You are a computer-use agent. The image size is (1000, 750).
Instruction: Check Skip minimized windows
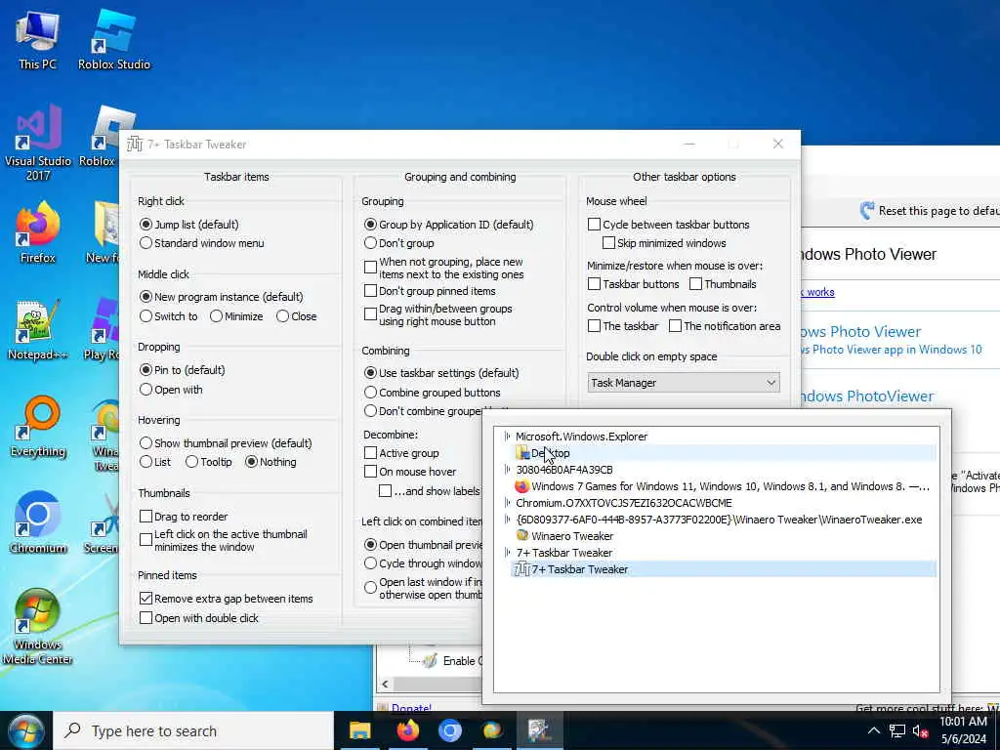tap(609, 243)
